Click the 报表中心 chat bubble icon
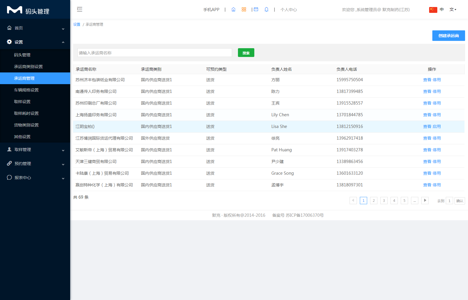Screen dimensions: 468x300 9,177
